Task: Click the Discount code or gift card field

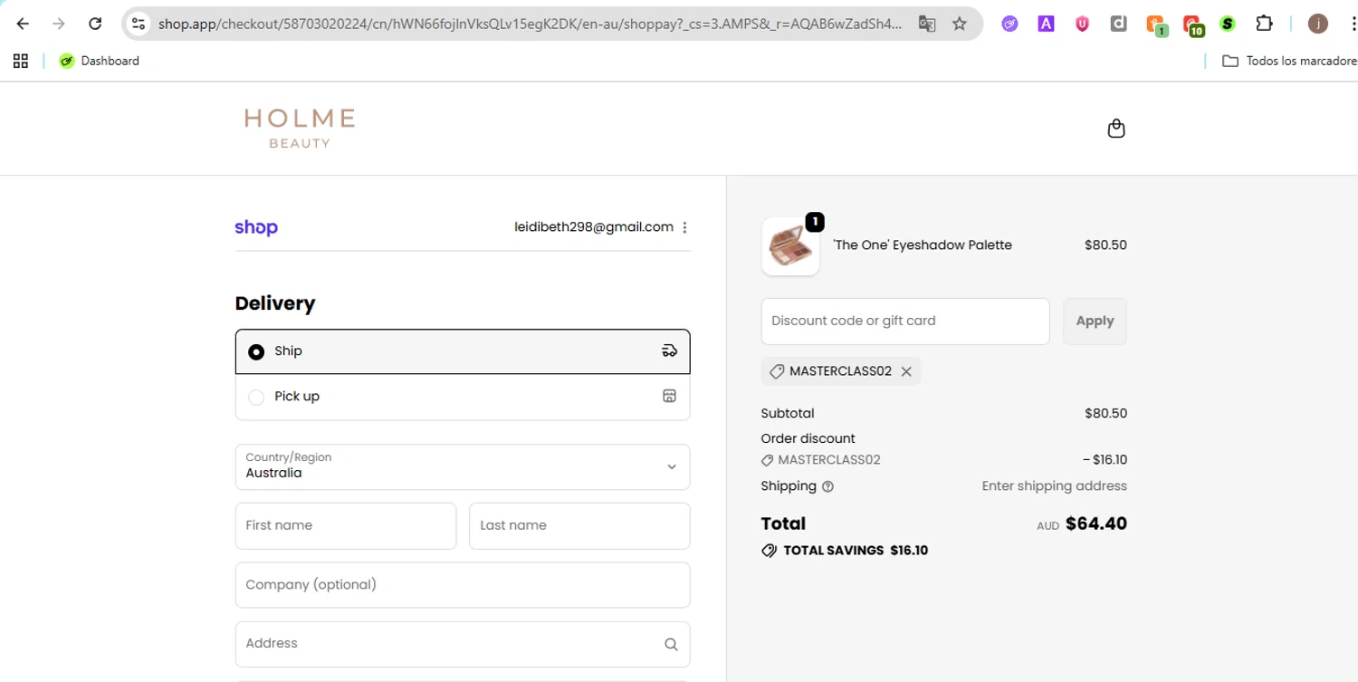Action: [905, 321]
